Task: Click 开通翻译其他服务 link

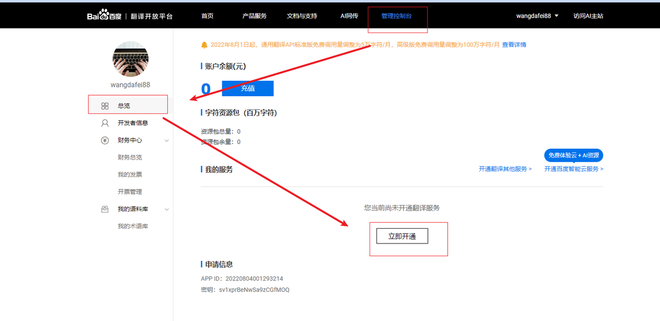Action: 505,169
